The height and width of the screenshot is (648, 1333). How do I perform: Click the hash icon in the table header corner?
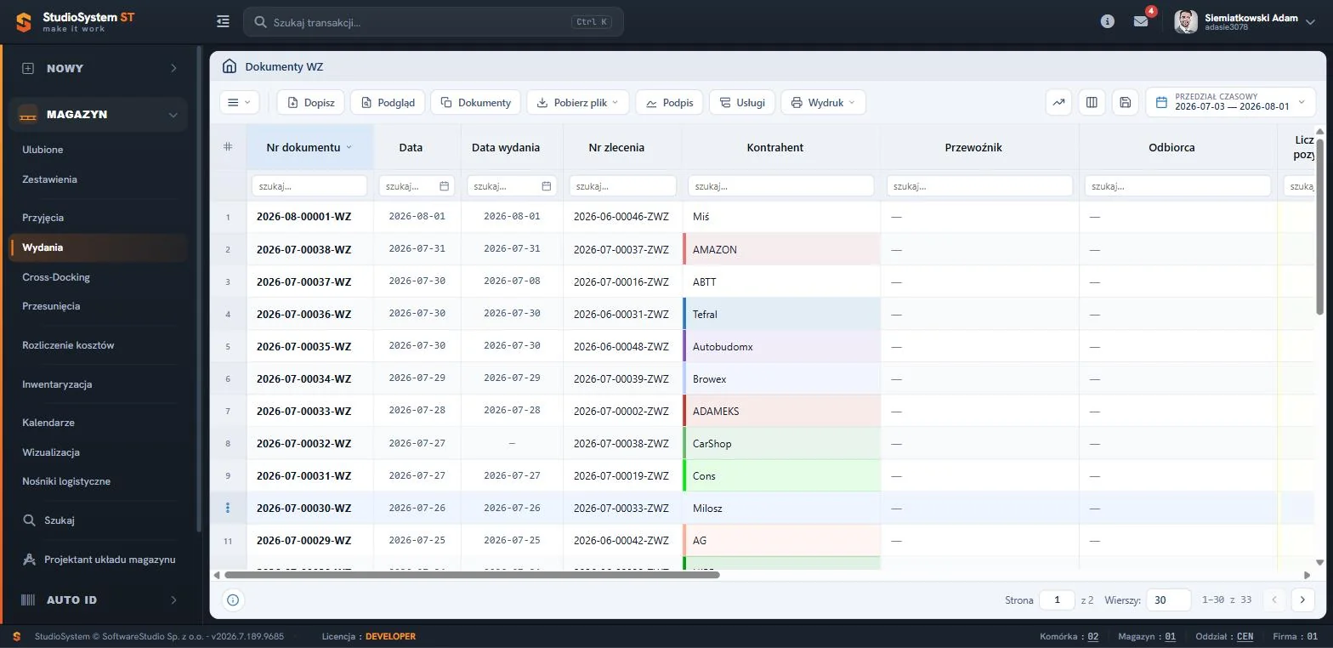coord(228,146)
